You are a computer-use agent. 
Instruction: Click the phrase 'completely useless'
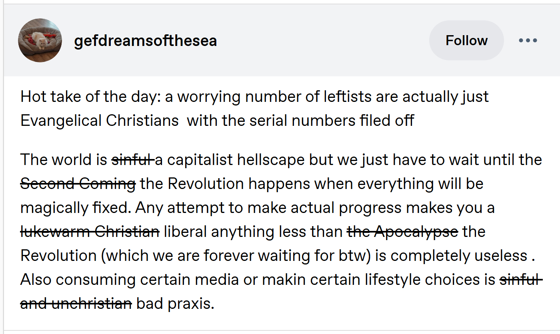[x=458, y=256]
